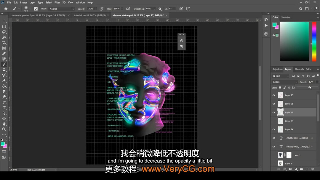Open the brush Opacity 100% dropdown arrow

point(95,9)
